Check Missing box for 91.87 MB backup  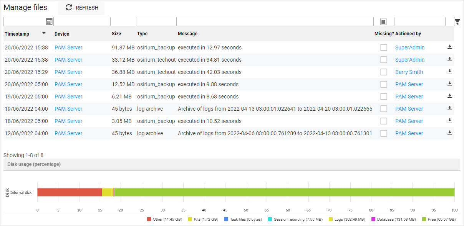[x=384, y=47]
